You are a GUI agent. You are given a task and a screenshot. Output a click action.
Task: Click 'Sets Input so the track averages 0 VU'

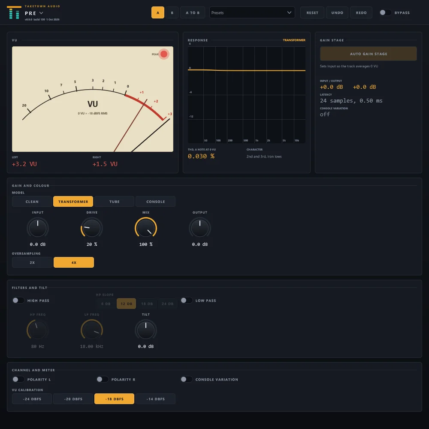[x=349, y=66]
